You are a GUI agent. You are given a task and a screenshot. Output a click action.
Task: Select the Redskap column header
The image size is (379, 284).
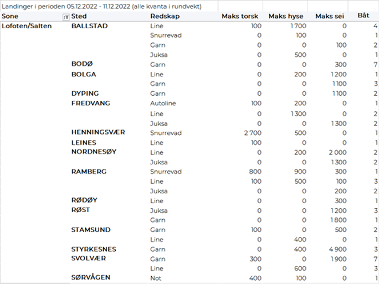coord(165,17)
